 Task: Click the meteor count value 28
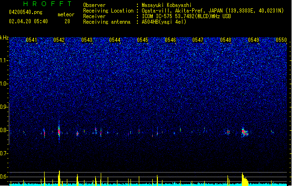[x=67, y=21]
